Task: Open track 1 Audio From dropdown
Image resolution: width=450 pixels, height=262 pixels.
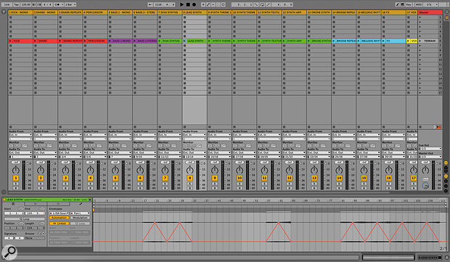Action: (20, 135)
